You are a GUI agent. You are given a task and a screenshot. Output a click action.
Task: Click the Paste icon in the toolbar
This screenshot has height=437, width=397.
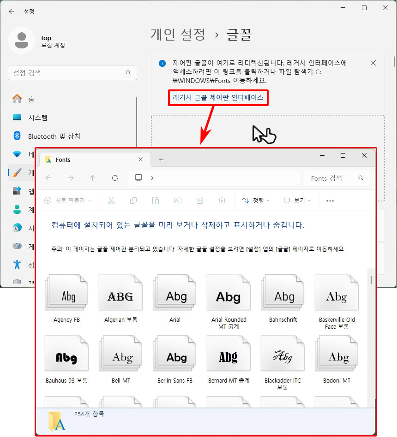(156, 201)
